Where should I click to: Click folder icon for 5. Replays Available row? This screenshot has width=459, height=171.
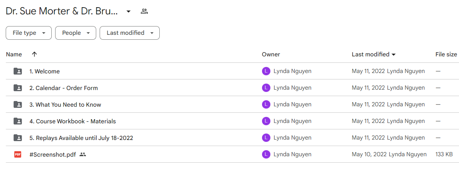[17, 138]
